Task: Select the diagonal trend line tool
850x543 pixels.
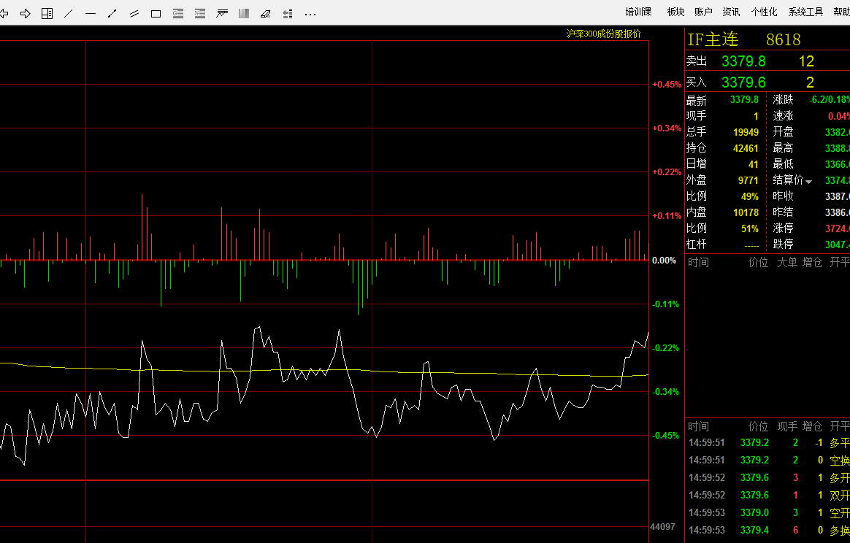Action: coord(69,13)
